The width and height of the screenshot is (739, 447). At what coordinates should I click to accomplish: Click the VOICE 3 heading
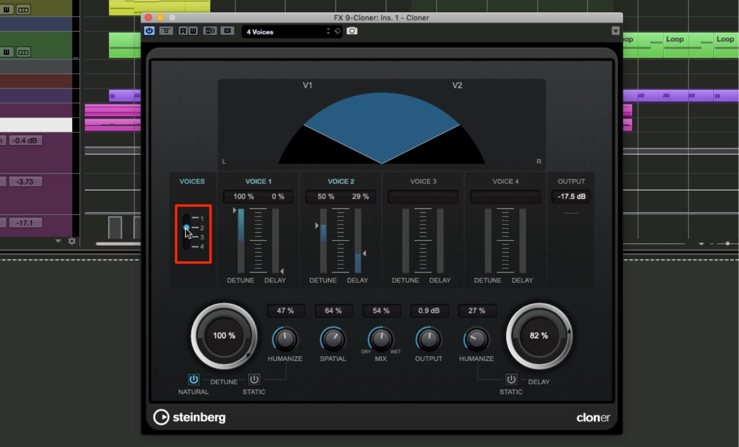pyautogui.click(x=423, y=182)
